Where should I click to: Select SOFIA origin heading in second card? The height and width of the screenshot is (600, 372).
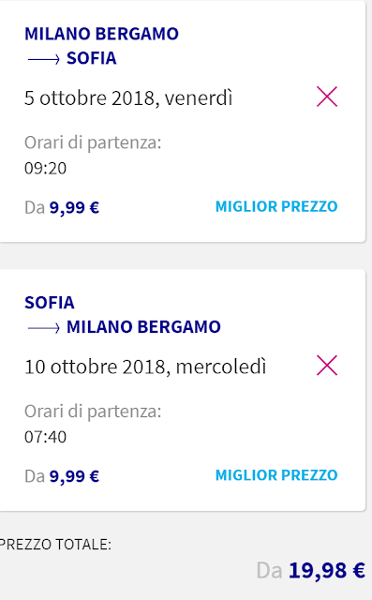pyautogui.click(x=50, y=303)
